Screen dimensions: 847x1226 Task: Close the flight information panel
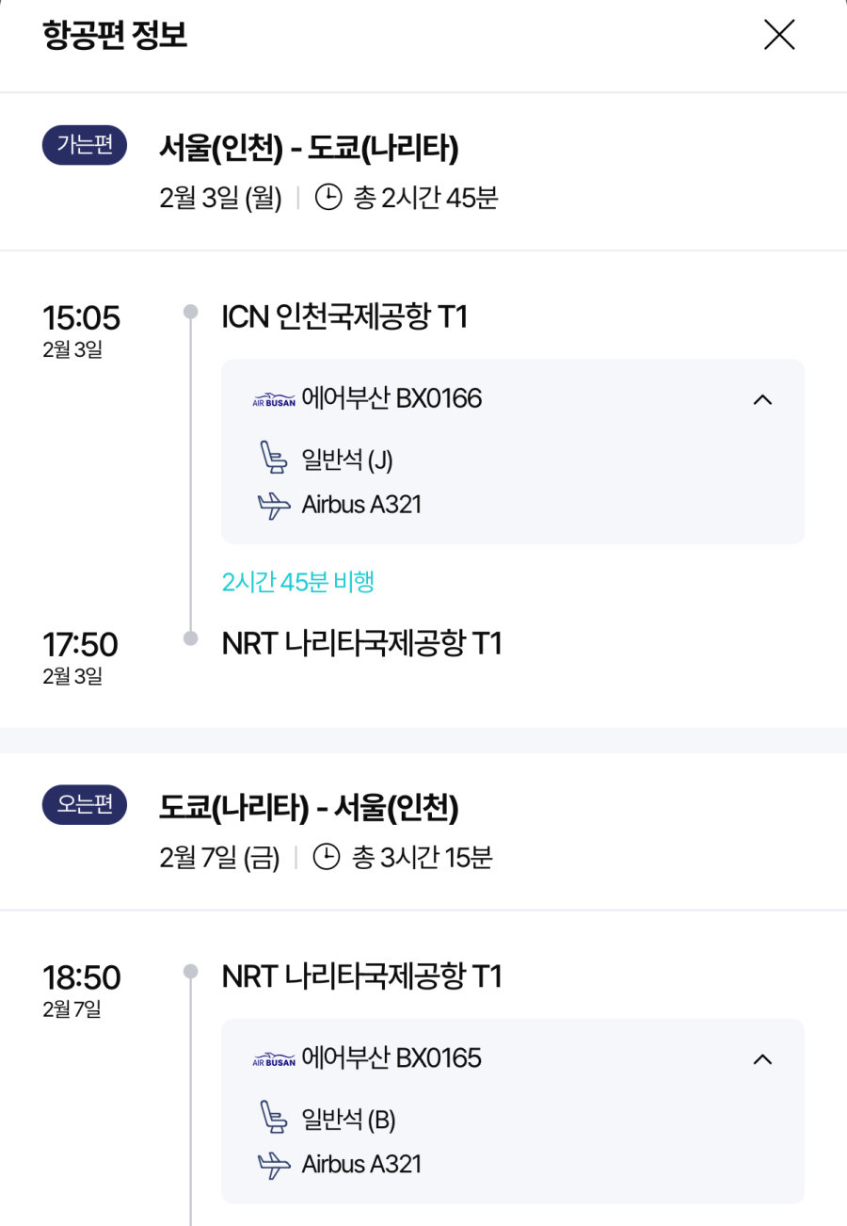779,35
